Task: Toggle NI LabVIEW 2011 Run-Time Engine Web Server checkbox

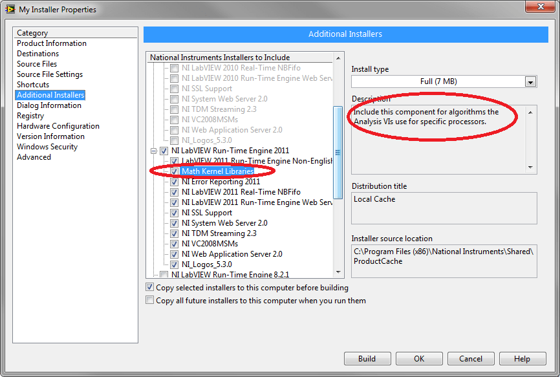Action: tap(175, 202)
